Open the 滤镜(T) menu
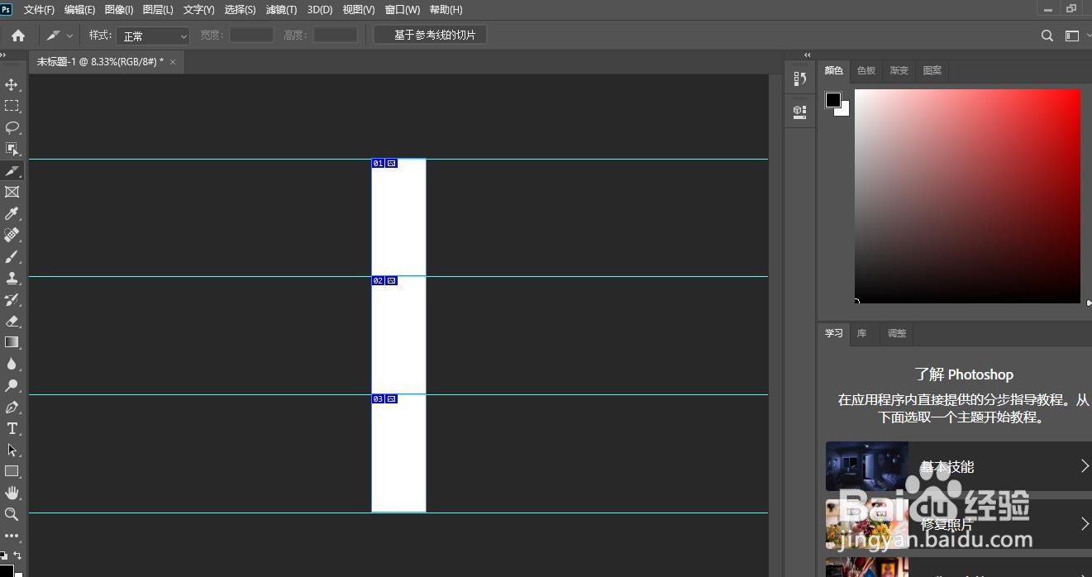Screen dimensions: 1092x577 [x=281, y=10]
